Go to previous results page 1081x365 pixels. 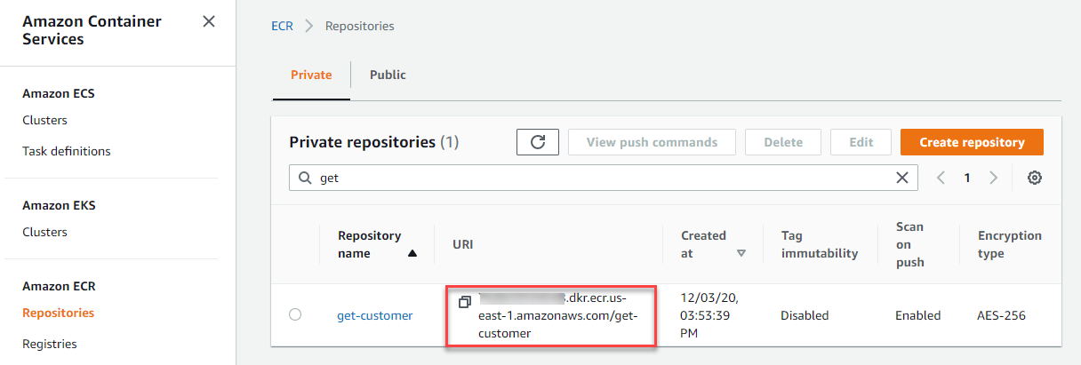click(941, 178)
